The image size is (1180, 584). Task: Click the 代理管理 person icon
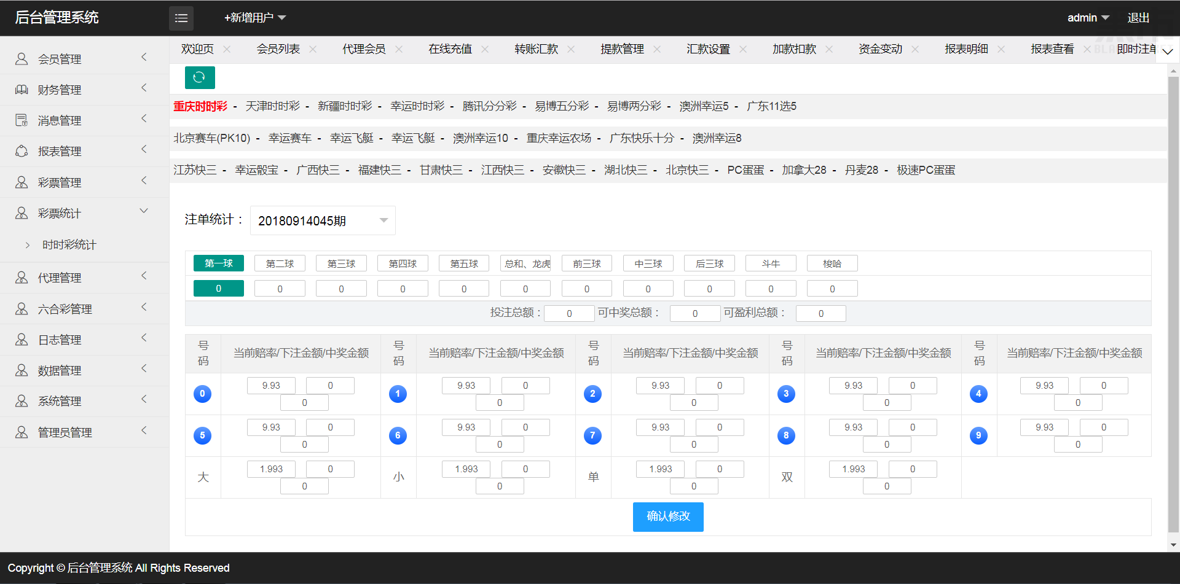coord(22,278)
